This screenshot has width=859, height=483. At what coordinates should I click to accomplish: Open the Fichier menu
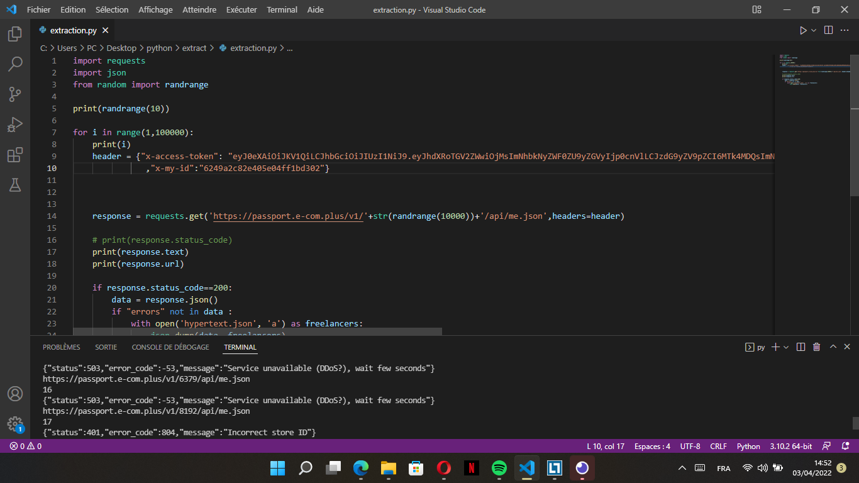[39, 9]
